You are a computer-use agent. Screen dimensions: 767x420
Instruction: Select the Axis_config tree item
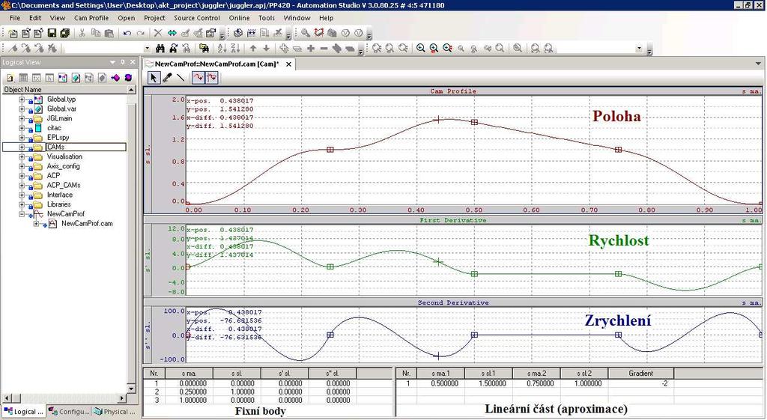tap(63, 166)
